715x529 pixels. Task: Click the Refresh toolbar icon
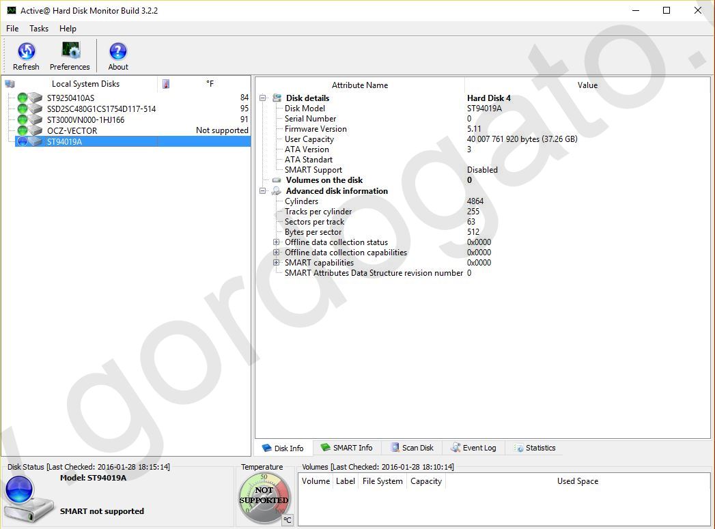coord(26,51)
